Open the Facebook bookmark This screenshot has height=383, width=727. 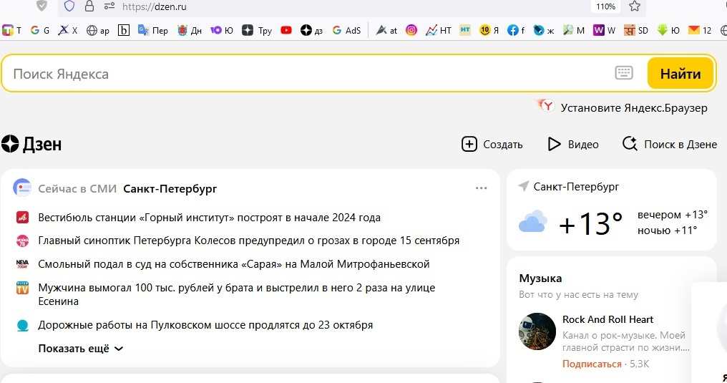click(516, 30)
